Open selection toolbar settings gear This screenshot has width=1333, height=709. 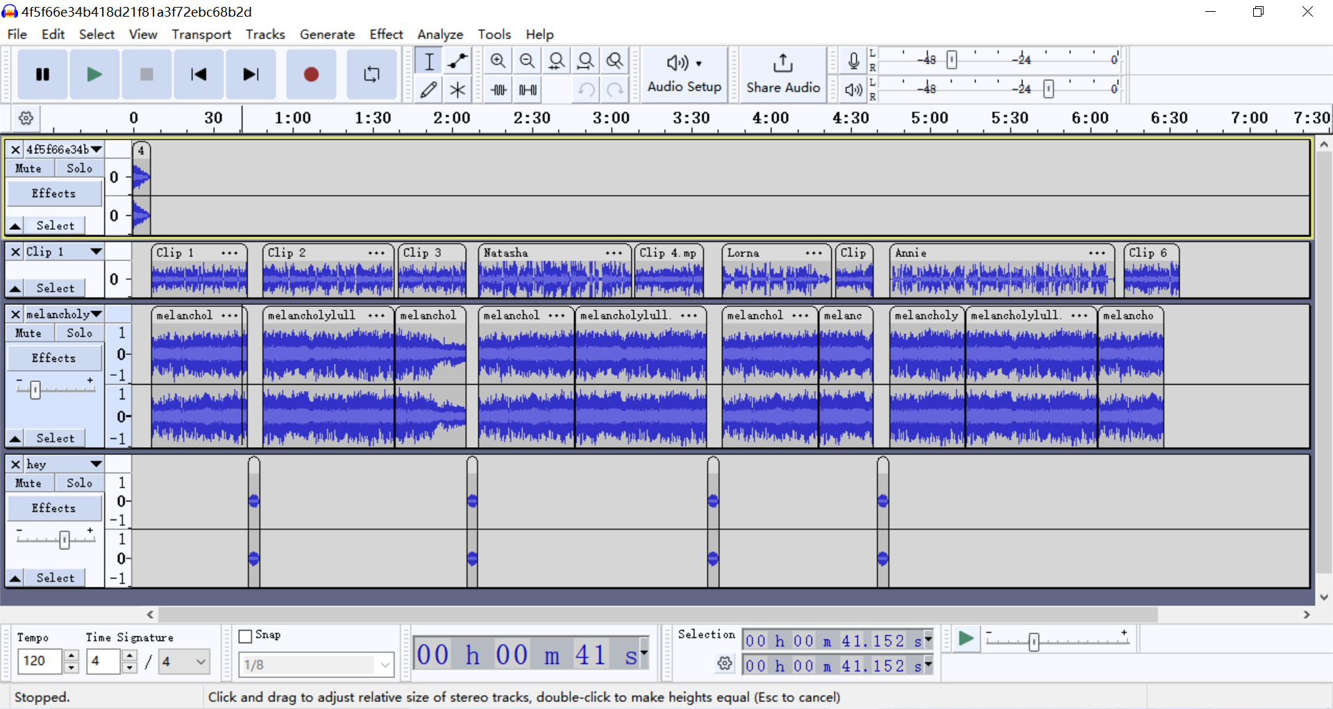(725, 663)
